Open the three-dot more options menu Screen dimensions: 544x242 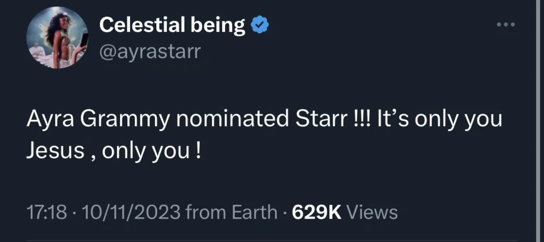click(x=505, y=25)
